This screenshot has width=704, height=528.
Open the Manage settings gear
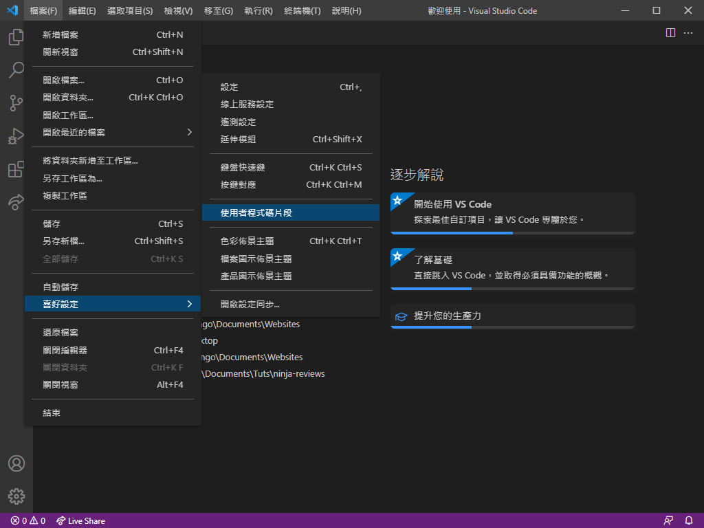click(x=15, y=496)
